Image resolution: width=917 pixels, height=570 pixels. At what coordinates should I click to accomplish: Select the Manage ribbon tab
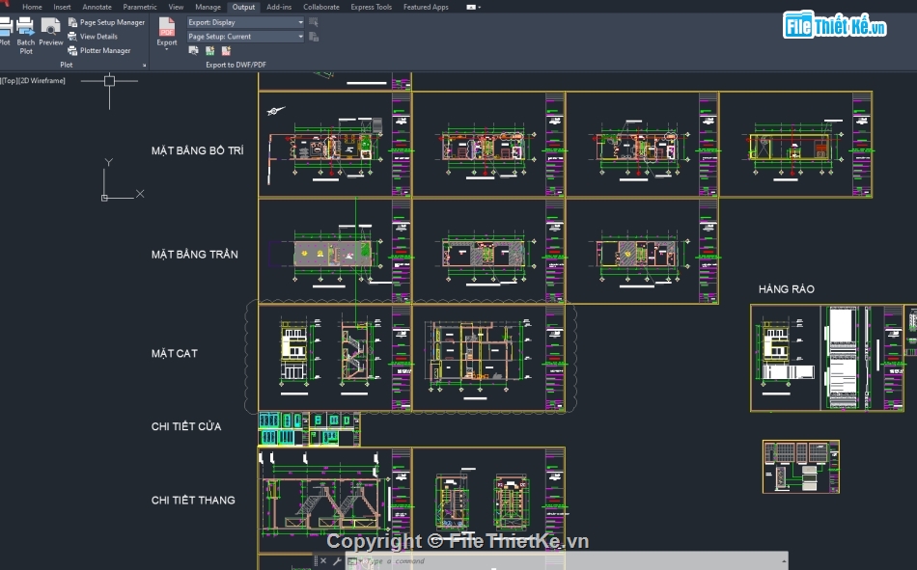(208, 7)
